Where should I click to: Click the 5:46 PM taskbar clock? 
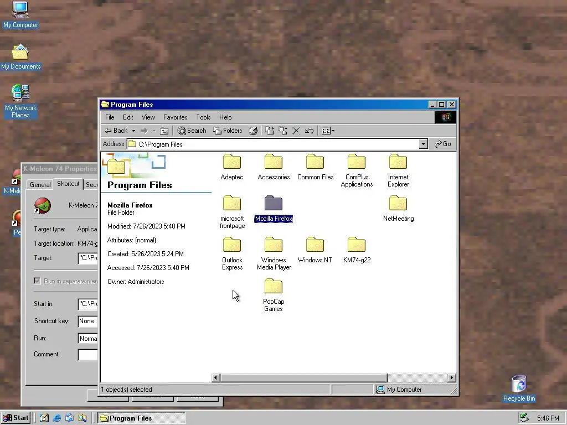(548, 418)
